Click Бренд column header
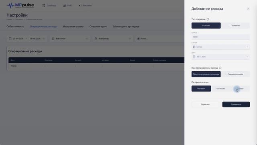Screen dimensions: 257x145 pyautogui.click(x=132, y=60)
